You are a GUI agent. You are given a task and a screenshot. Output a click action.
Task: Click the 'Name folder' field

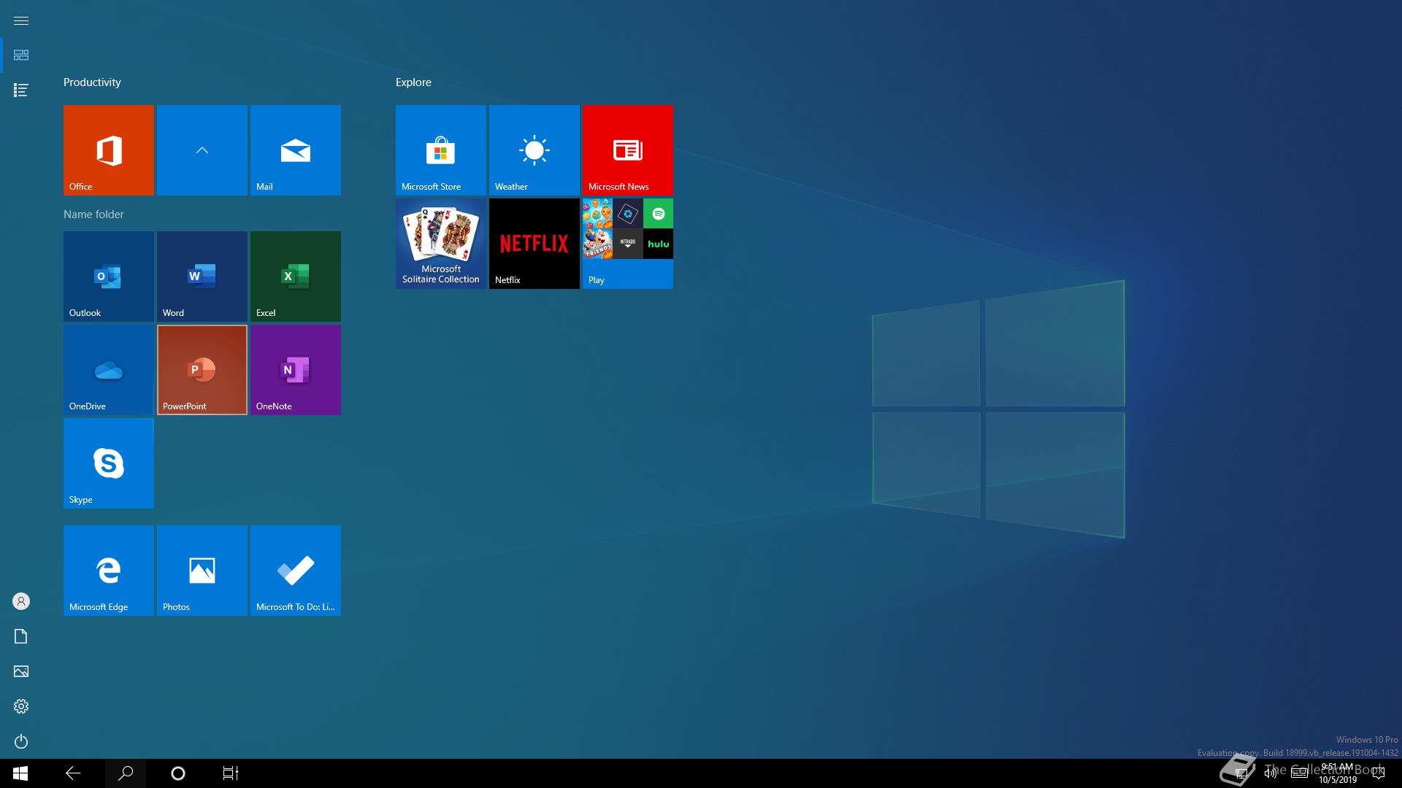coord(93,214)
